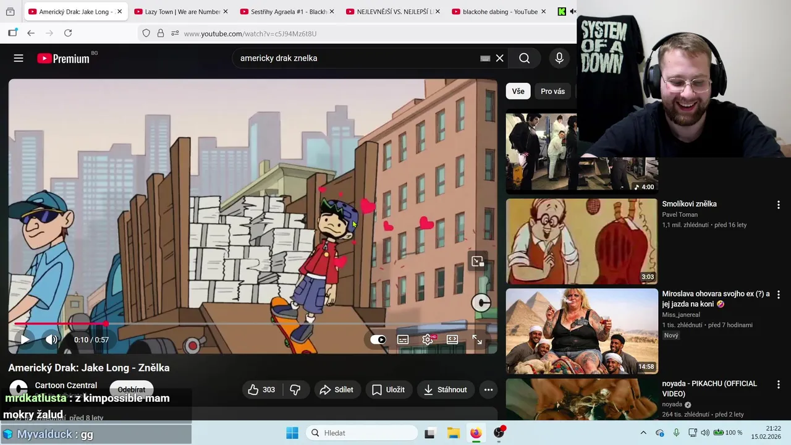
Task: Open the Cartoon Czentral channel
Action: click(66, 385)
